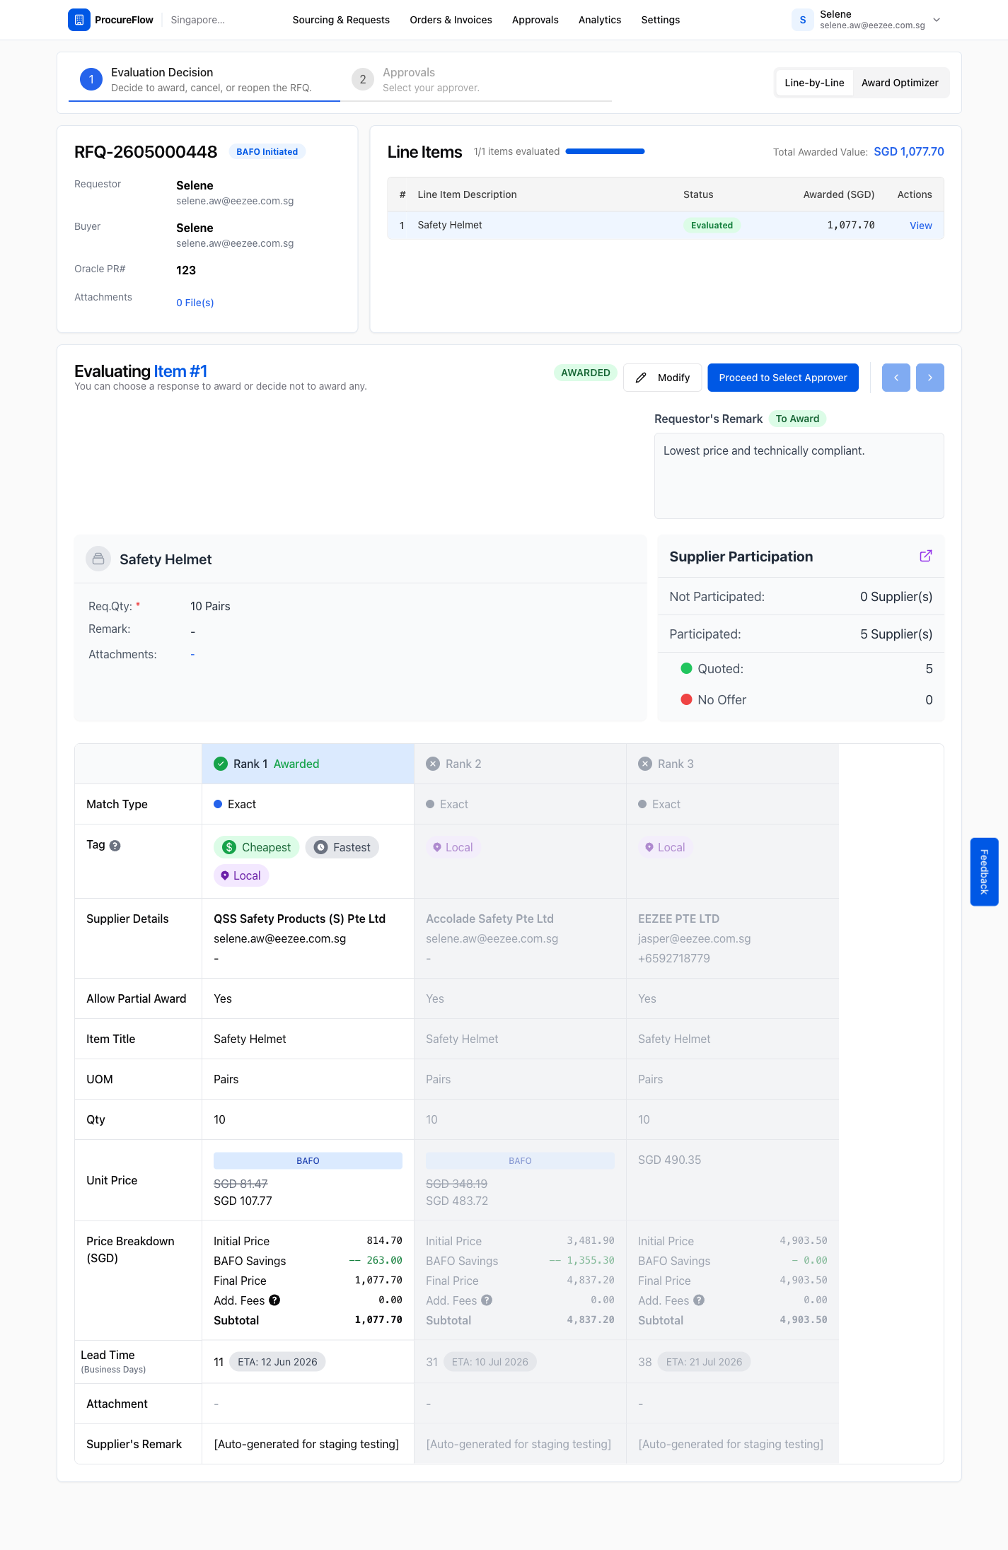Viewport: 1008px width, 1550px height.
Task: Open Supplier Participation external link icon
Action: [x=925, y=556]
